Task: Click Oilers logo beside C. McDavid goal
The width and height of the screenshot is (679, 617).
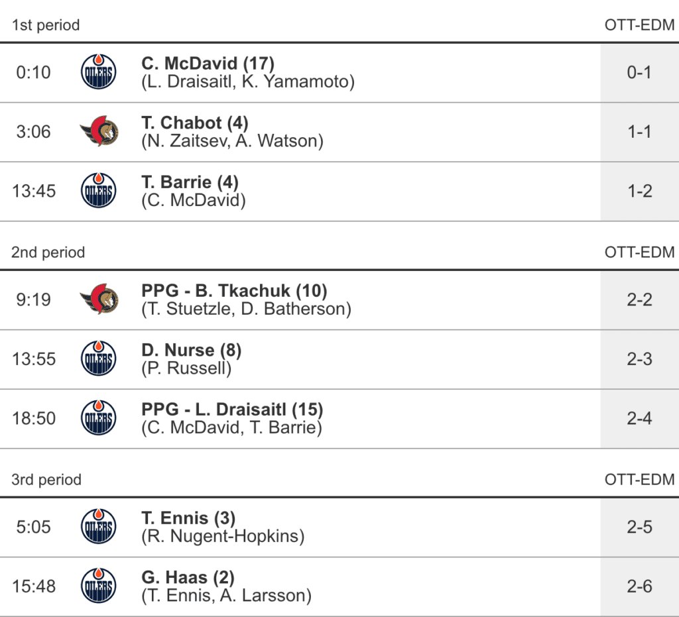Action: point(98,72)
